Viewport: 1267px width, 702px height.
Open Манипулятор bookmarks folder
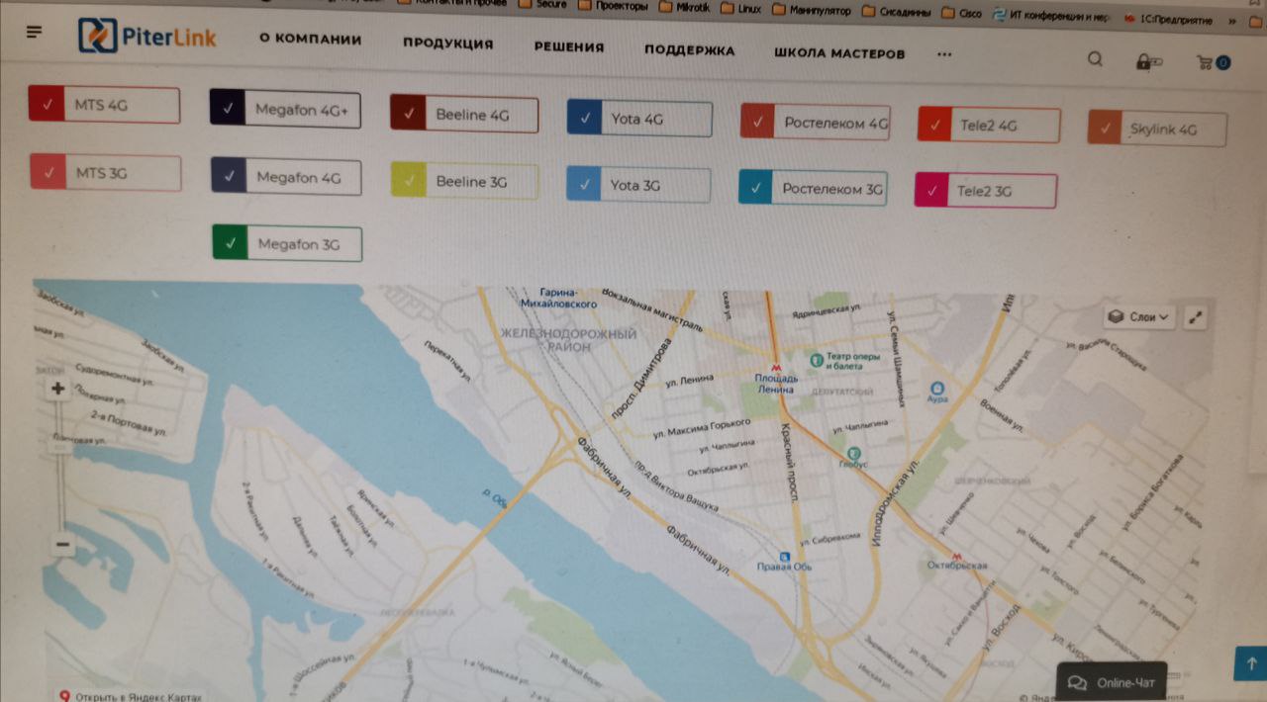click(811, 11)
